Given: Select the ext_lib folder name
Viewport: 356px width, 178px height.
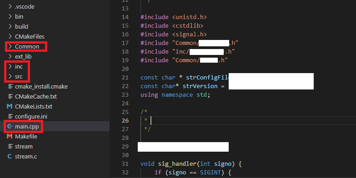Looking at the screenshot, I should (x=23, y=57).
